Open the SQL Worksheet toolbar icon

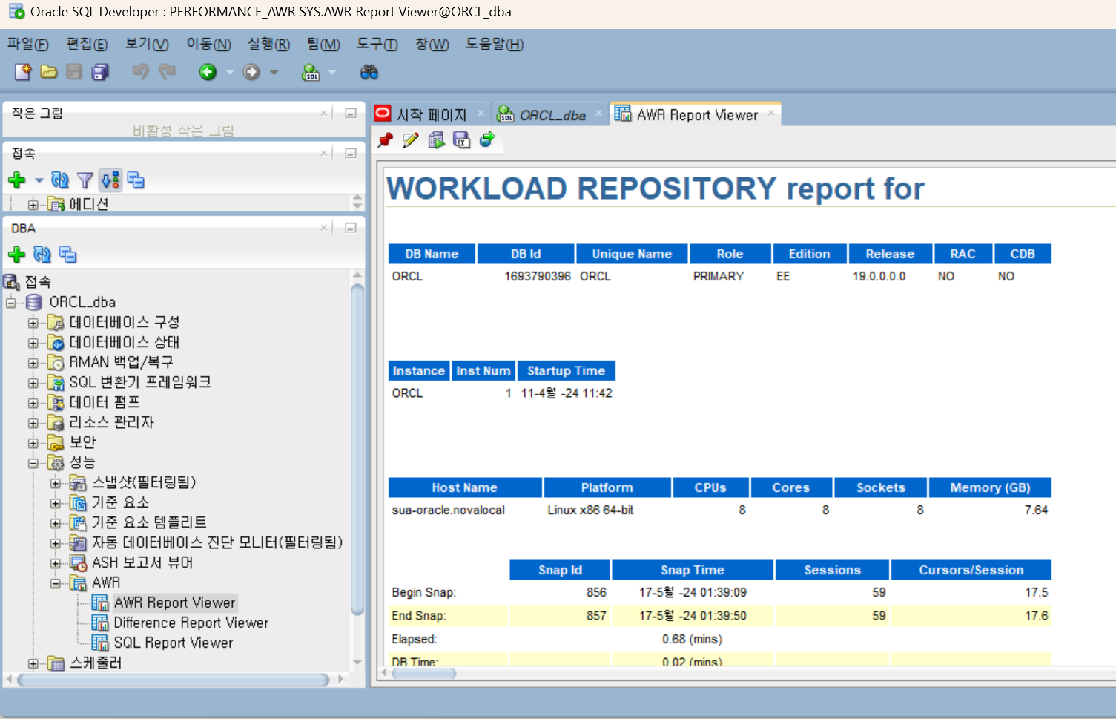tap(311, 72)
